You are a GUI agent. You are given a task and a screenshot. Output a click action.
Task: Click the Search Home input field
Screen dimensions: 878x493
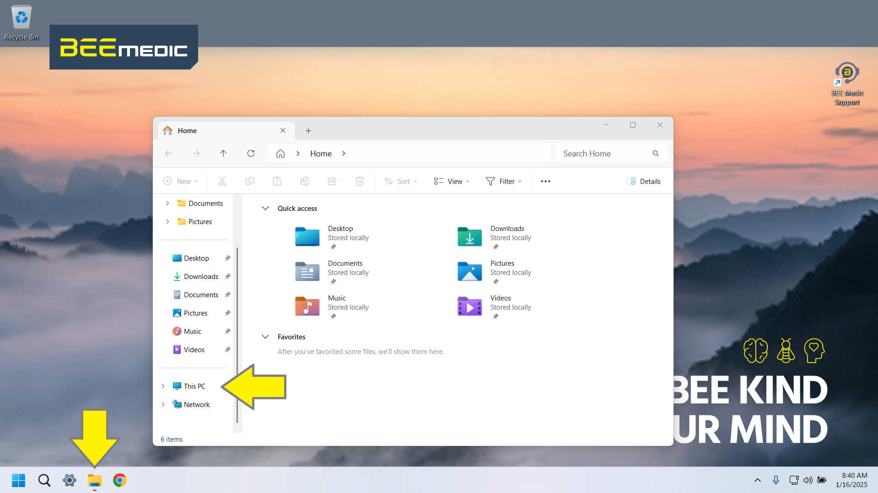(604, 154)
